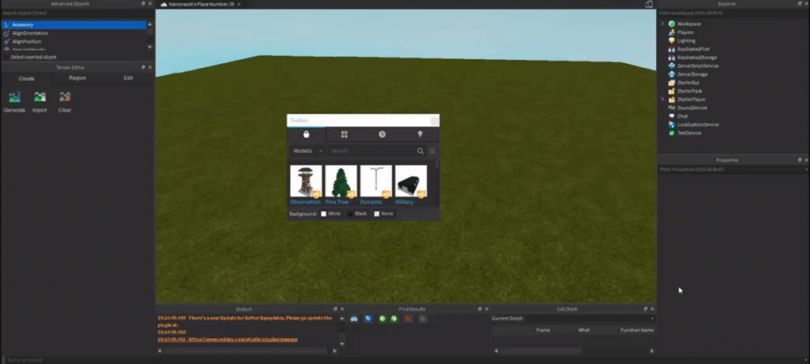Open the Toolbox filter options icon
The width and height of the screenshot is (810, 364).
pos(433,151)
